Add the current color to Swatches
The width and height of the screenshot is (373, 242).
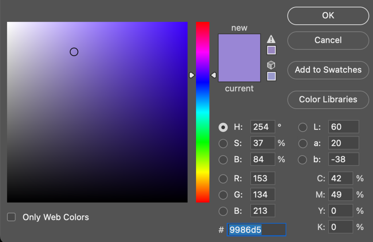pos(327,70)
